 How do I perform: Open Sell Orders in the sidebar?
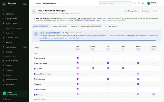click(x=15, y=70)
